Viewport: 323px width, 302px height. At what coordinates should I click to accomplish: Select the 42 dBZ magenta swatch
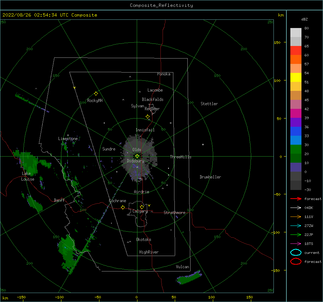click(x=296, y=113)
